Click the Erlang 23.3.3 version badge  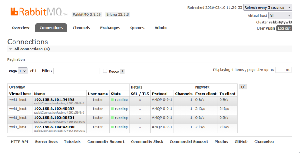(117, 15)
